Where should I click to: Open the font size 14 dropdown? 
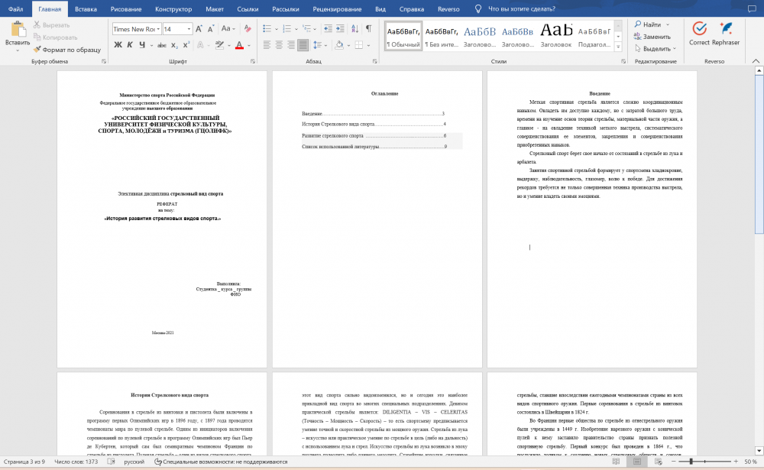point(189,29)
